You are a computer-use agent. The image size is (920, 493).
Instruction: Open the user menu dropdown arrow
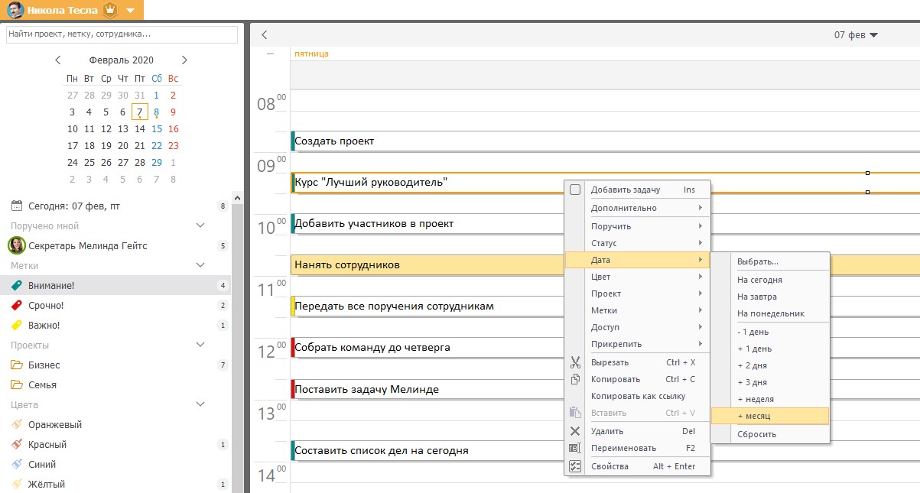[130, 11]
